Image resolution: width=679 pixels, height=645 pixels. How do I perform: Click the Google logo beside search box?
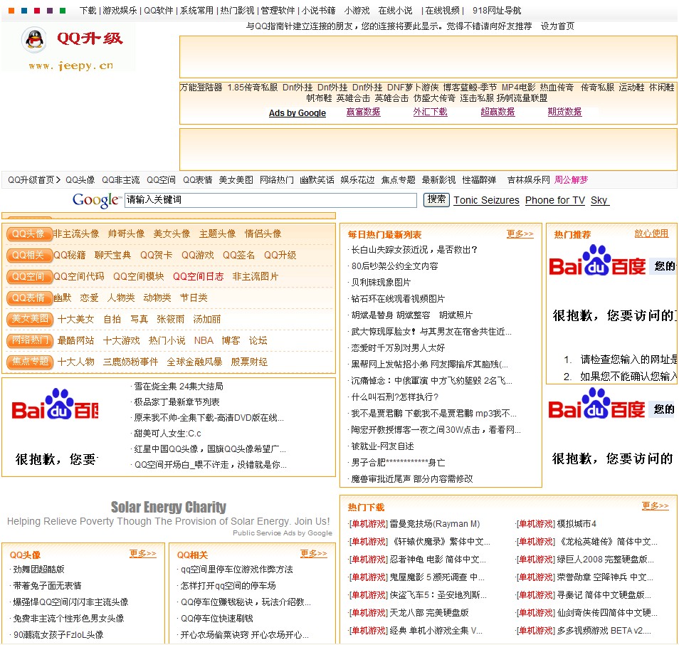(x=96, y=200)
